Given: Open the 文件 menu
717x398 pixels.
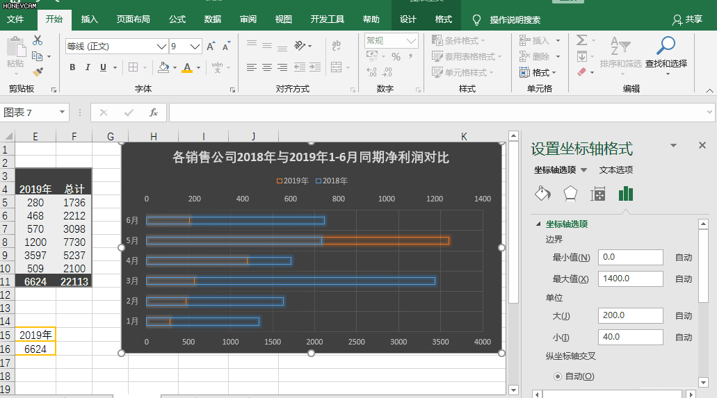Looking at the screenshot, I should click(15, 19).
